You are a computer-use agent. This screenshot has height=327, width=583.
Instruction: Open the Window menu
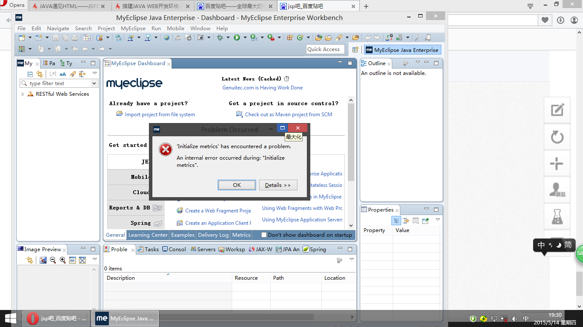point(200,28)
